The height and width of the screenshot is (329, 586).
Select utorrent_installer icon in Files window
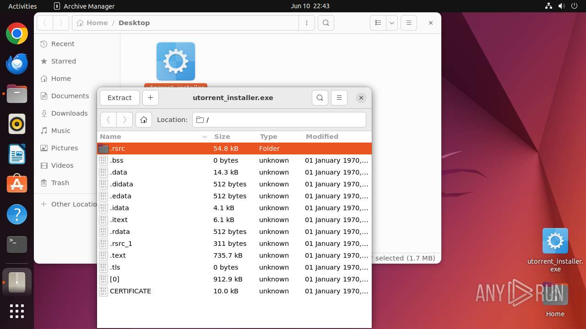(176, 61)
